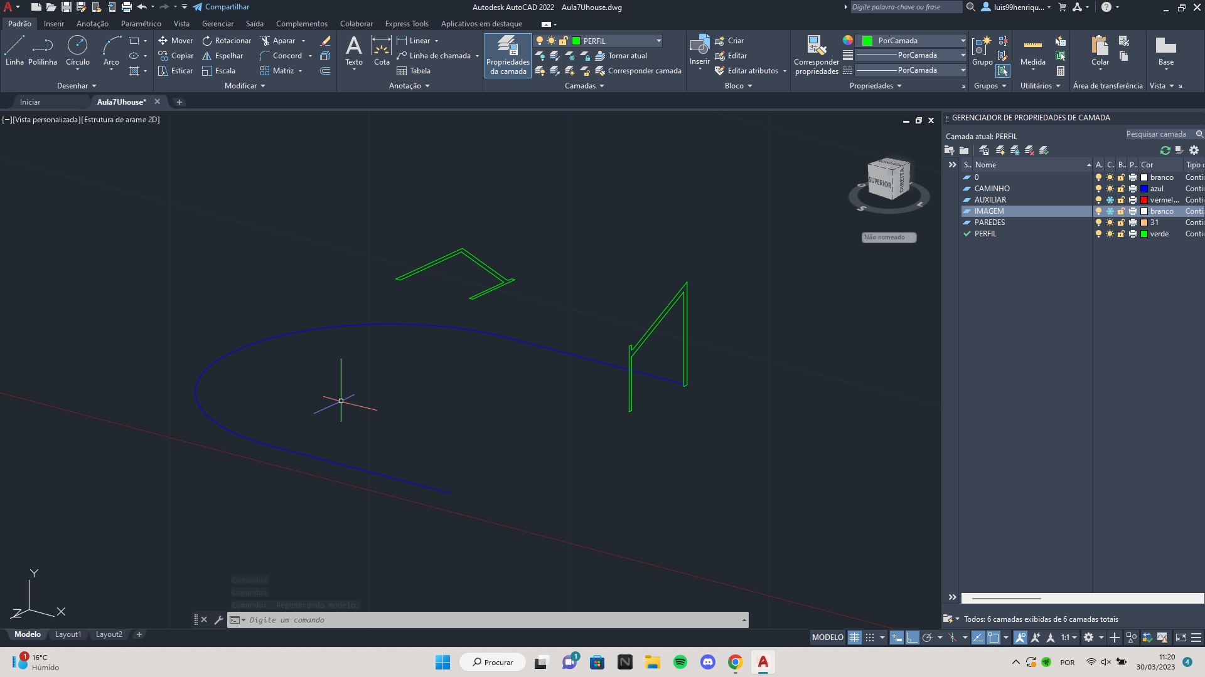Image resolution: width=1205 pixels, height=677 pixels.
Task: Open the Linear dimension dropdown arrow
Action: [437, 41]
